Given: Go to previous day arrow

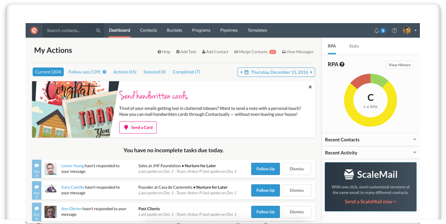Looking at the screenshot, I should tap(241, 72).
